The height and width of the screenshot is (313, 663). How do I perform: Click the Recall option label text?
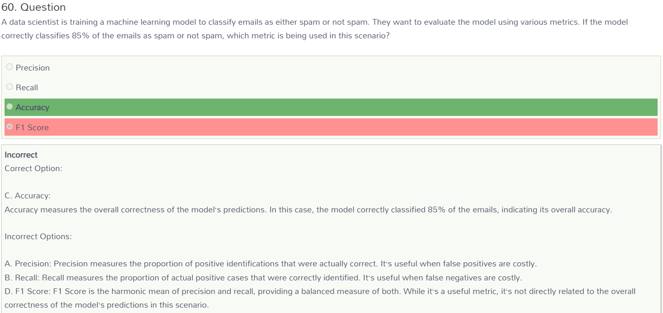pyautogui.click(x=27, y=87)
